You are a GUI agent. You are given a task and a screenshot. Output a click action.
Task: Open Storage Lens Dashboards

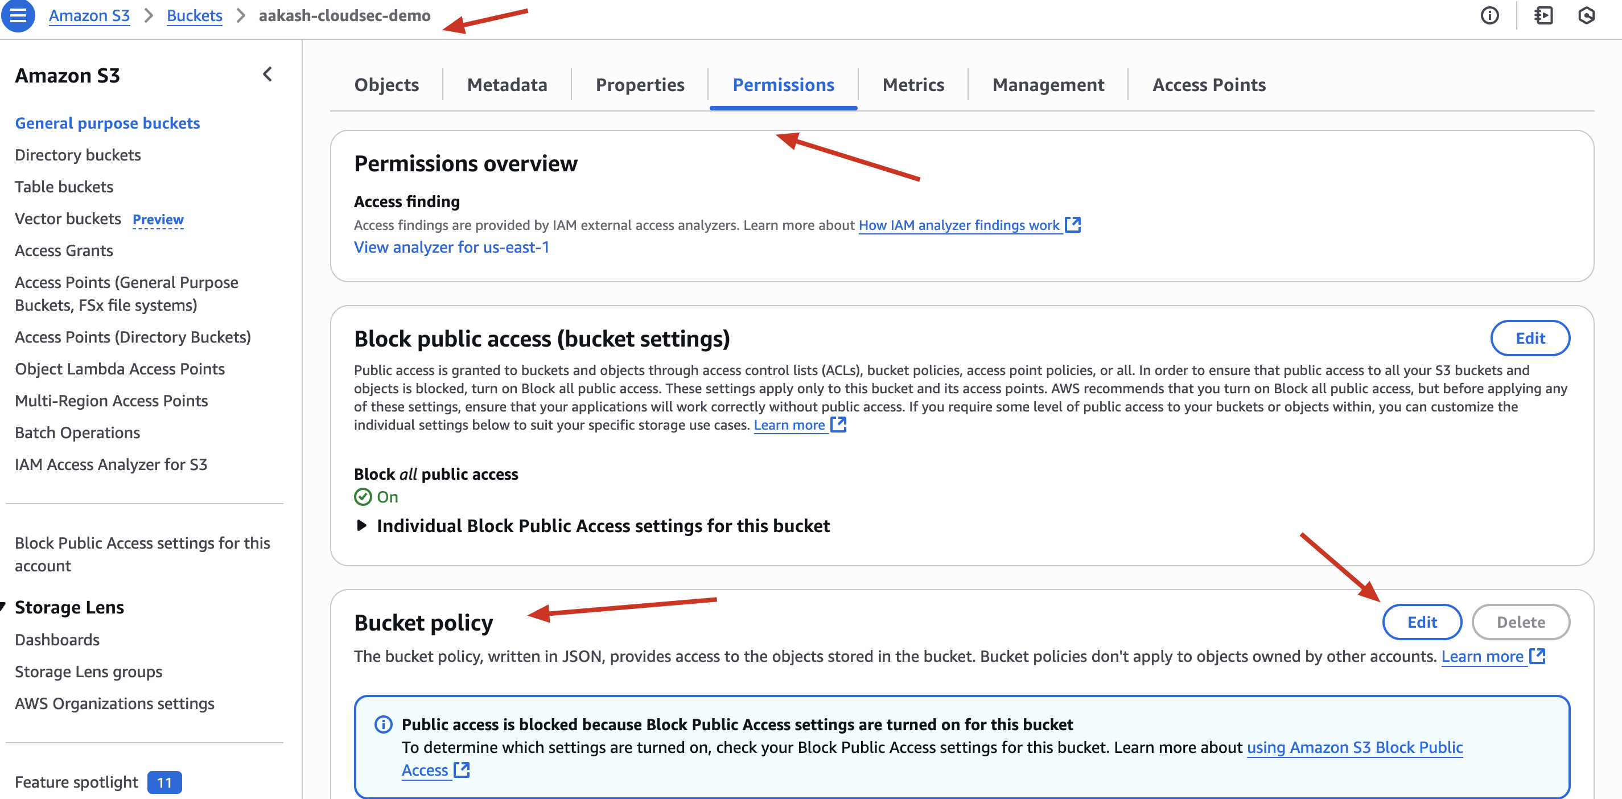[57, 640]
